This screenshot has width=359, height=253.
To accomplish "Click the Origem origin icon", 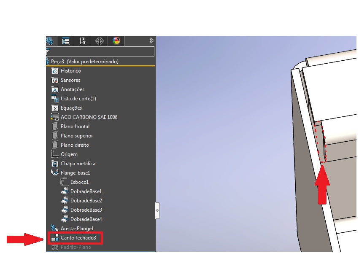I will (55, 154).
